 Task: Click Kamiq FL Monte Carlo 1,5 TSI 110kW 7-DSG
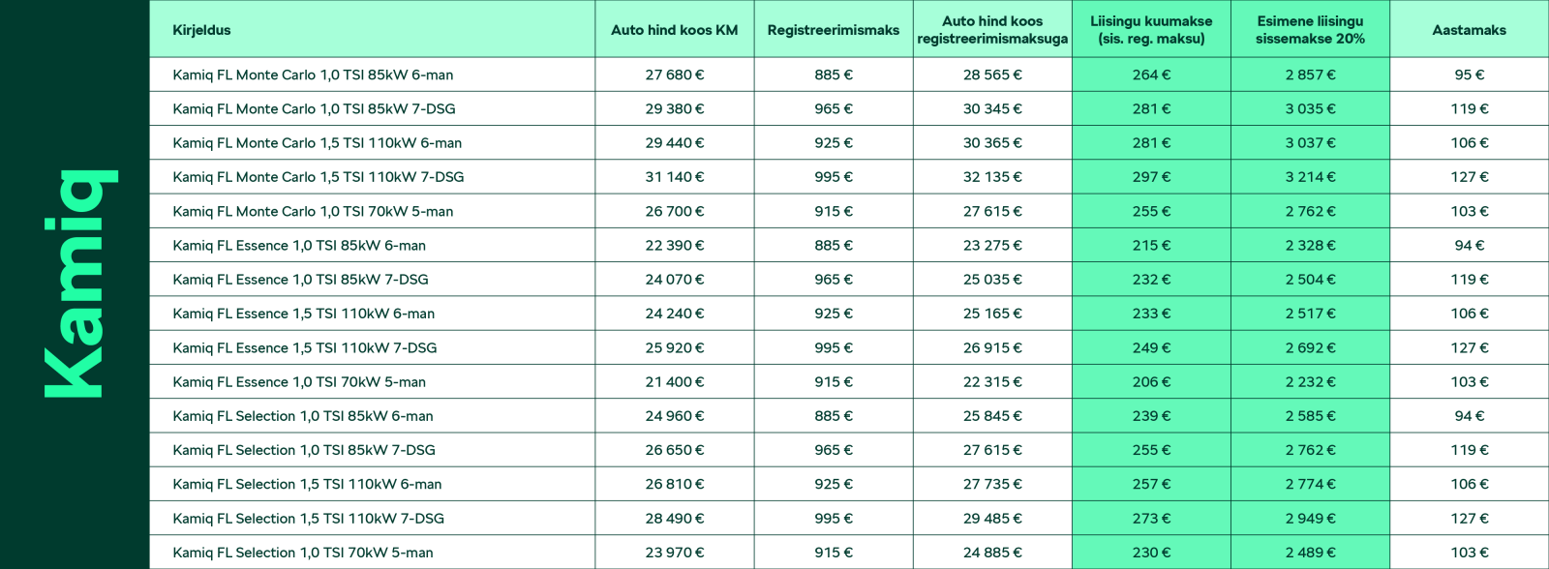[319, 177]
